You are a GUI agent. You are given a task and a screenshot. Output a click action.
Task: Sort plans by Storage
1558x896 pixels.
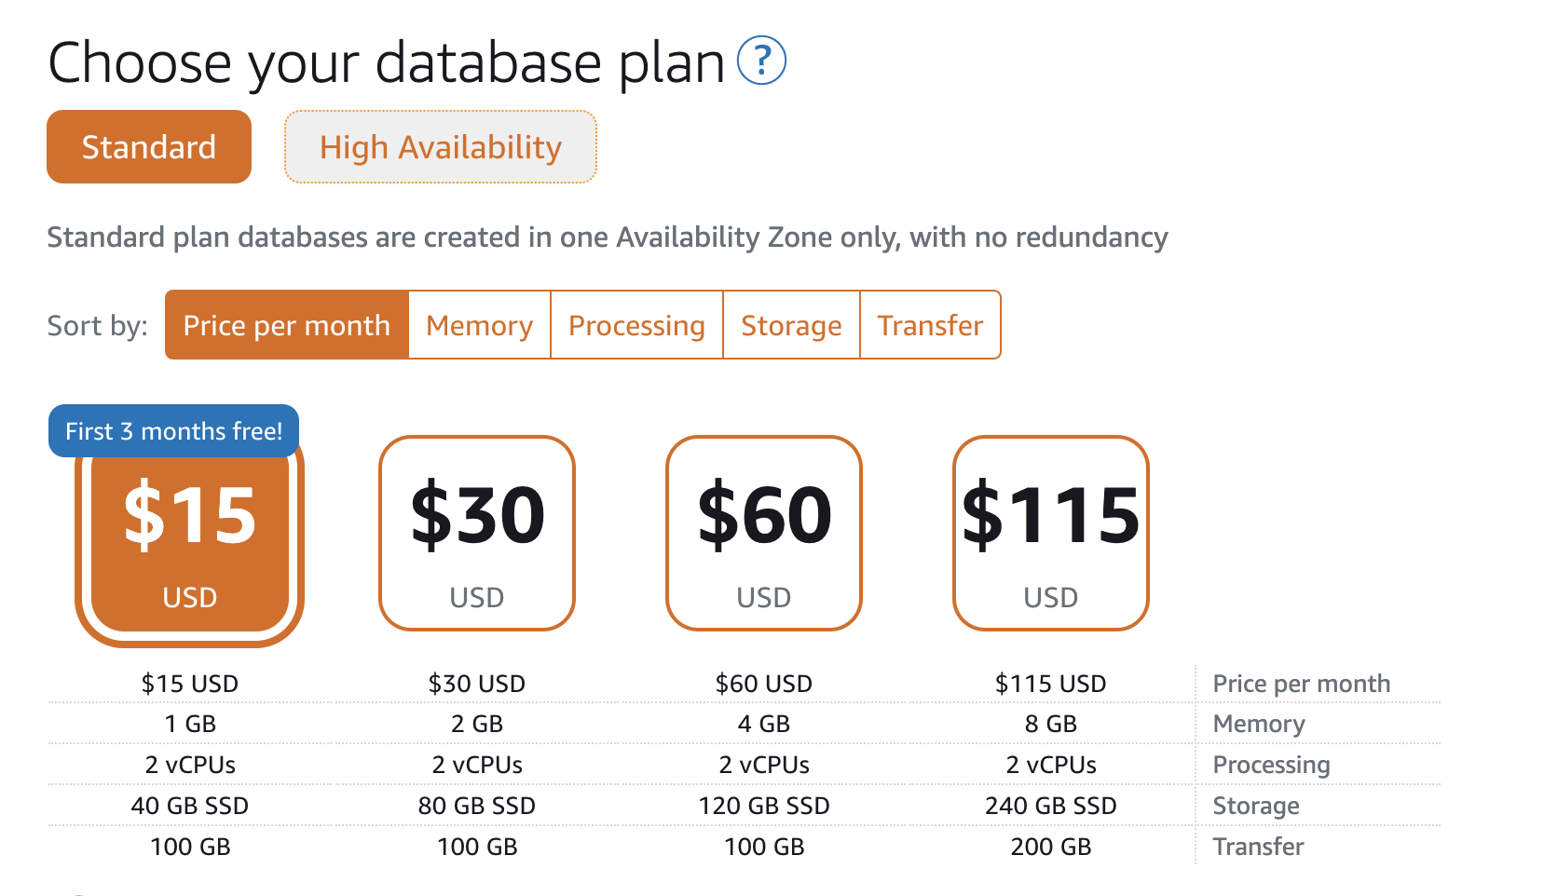point(791,325)
